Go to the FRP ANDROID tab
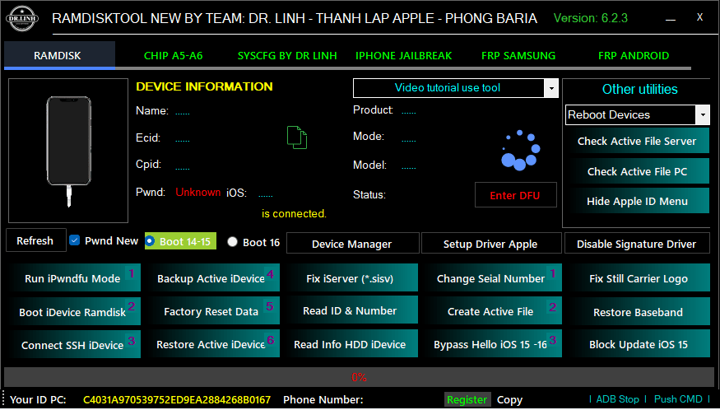This screenshot has width=720, height=410. coord(634,56)
